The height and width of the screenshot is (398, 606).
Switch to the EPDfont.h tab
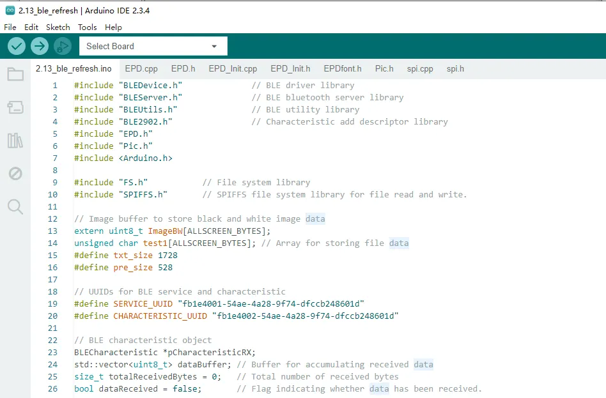point(343,69)
